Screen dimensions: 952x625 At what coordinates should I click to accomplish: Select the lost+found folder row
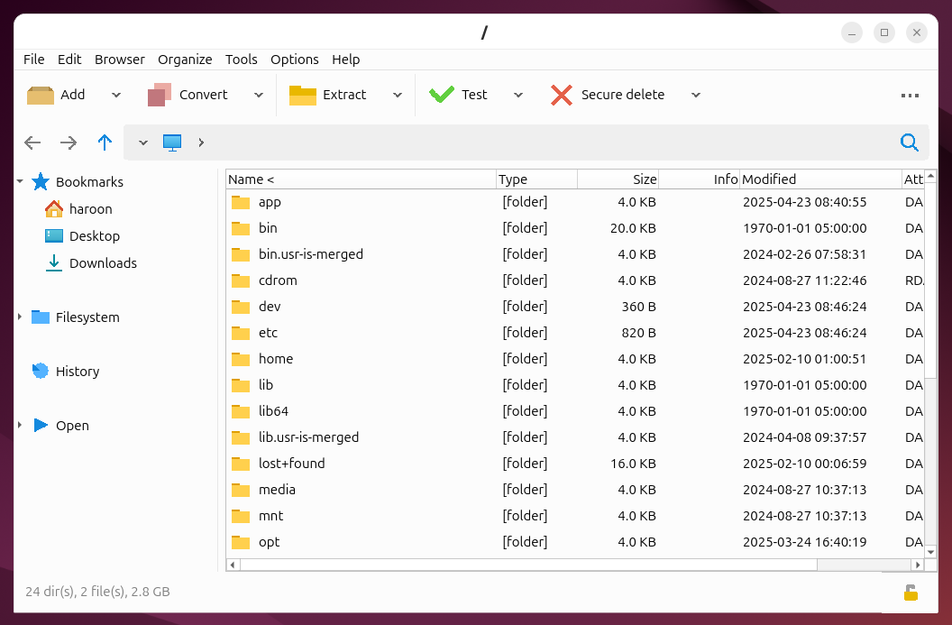click(291, 464)
